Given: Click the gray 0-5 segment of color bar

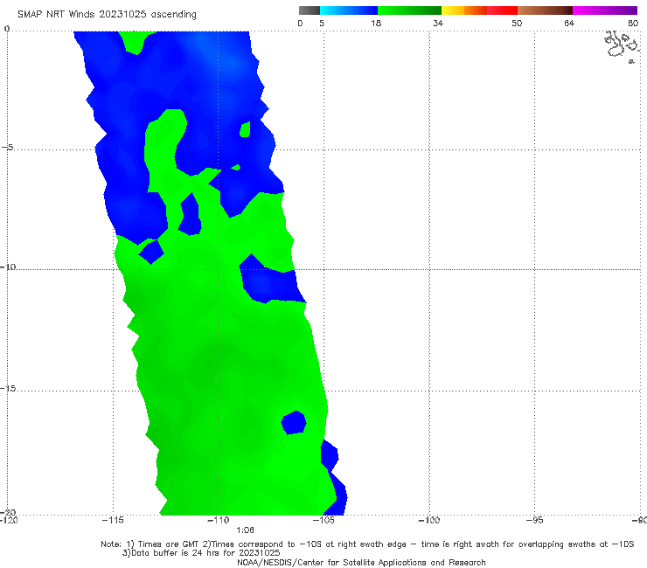Looking at the screenshot, I should (309, 10).
